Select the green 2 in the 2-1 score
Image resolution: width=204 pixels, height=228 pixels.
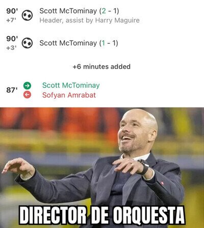coord(104,11)
